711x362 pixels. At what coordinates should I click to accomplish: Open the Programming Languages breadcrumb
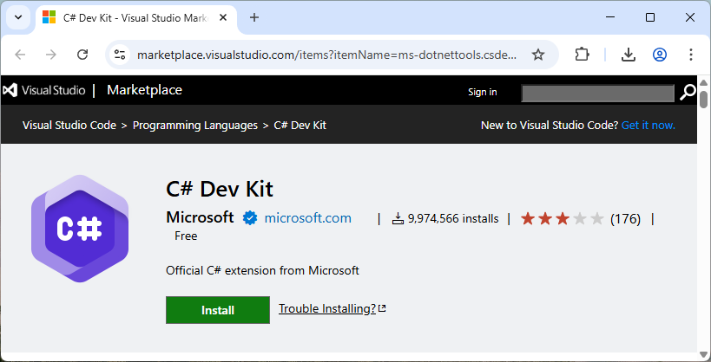195,126
